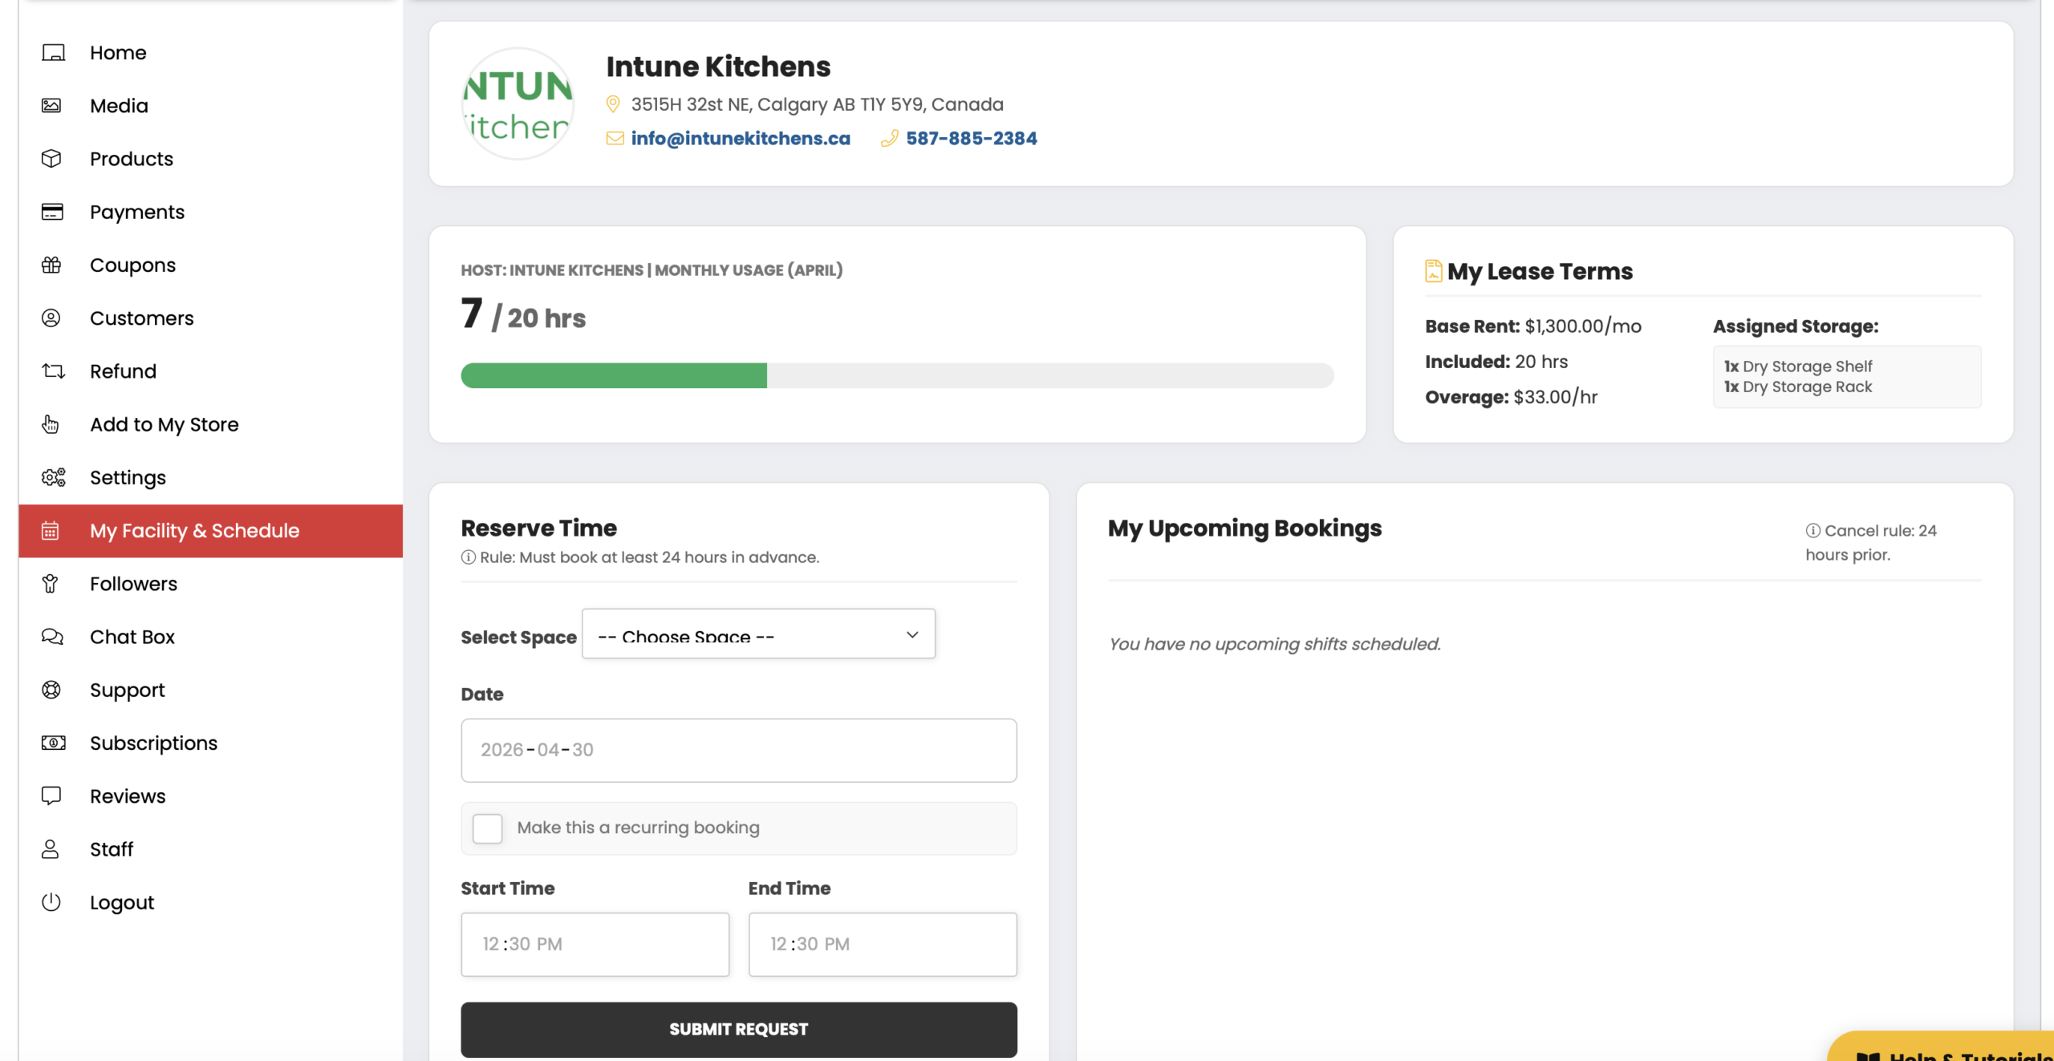The width and height of the screenshot is (2054, 1061).
Task: Email info@intunekitchens.ca link
Action: pos(741,138)
